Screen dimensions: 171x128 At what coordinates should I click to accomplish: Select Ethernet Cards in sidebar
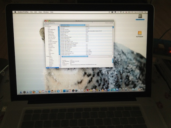[x=52, y=37]
